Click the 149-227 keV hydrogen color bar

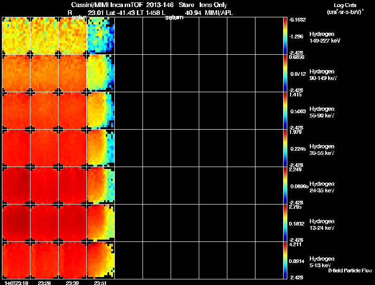click(285, 36)
